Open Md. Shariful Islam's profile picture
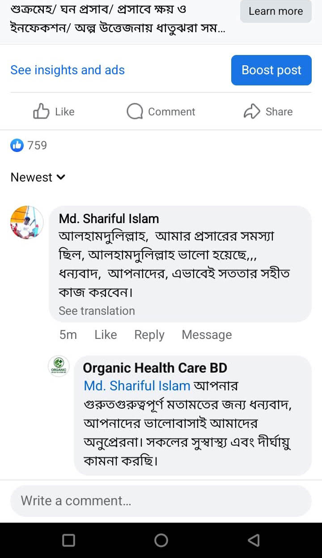This screenshot has width=322, height=558. pos(27,223)
